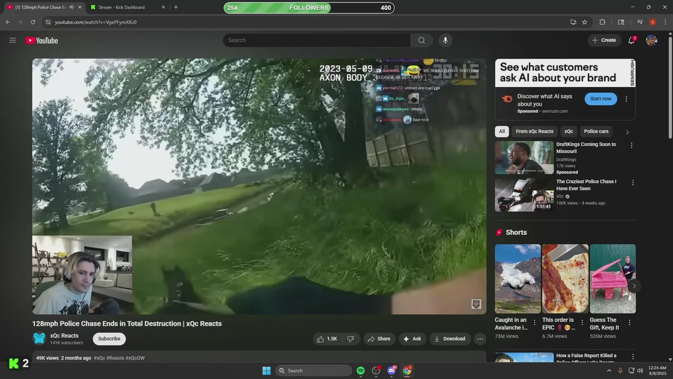Click the Ask button
Viewport: 673px width, 379px height.
(x=412, y=339)
